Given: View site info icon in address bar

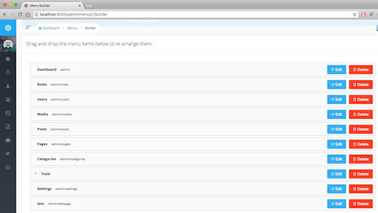Looking at the screenshot, I should pos(36,14).
